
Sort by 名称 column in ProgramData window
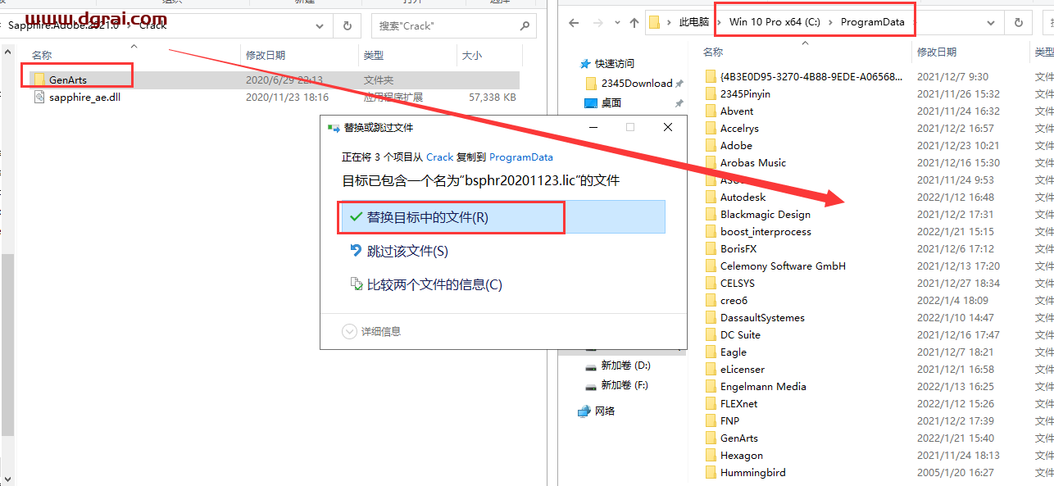point(713,52)
